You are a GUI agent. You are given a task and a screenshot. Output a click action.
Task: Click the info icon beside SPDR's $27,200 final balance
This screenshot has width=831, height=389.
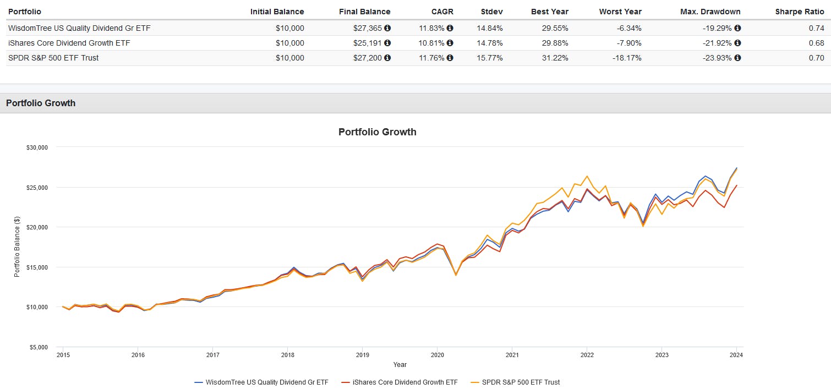click(x=389, y=58)
